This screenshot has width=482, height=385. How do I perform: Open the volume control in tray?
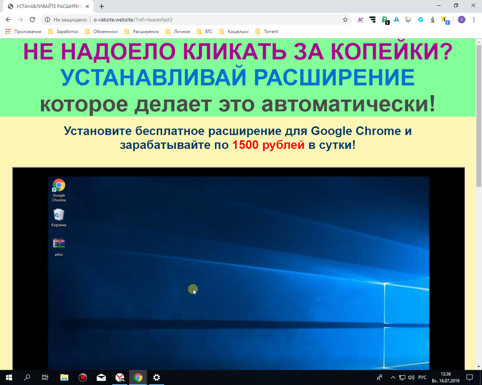(411, 377)
